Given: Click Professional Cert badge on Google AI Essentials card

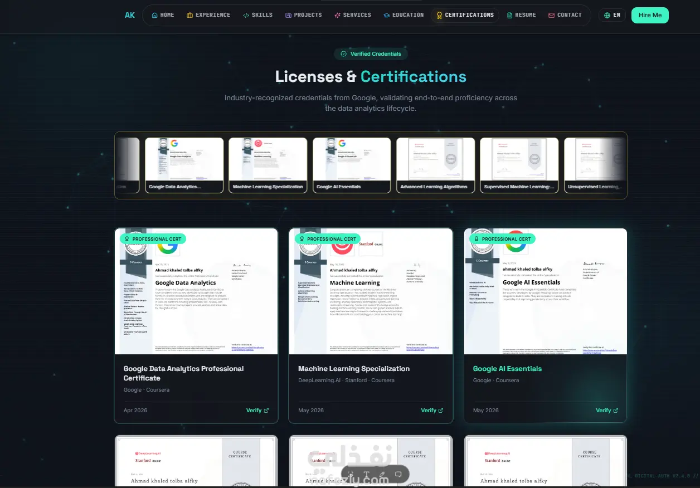Looking at the screenshot, I should pyautogui.click(x=502, y=239).
